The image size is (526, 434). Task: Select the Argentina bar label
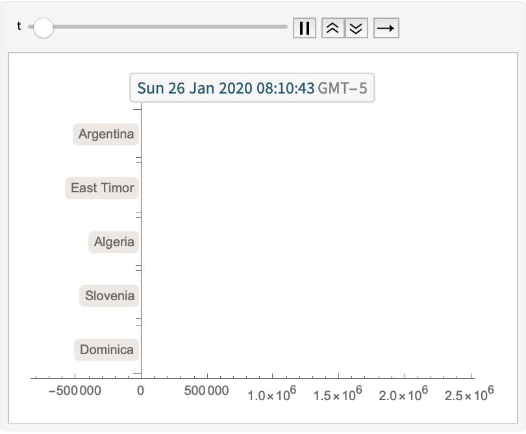coord(105,134)
